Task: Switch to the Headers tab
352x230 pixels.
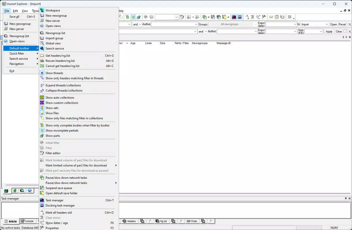Action: pos(129,221)
